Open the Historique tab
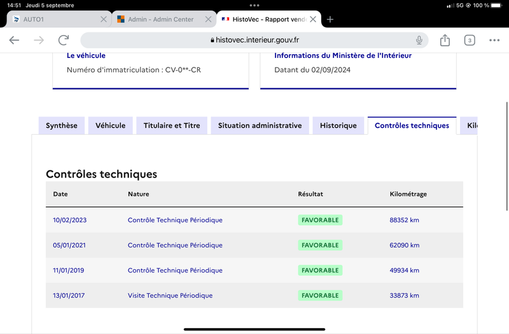 click(338, 125)
